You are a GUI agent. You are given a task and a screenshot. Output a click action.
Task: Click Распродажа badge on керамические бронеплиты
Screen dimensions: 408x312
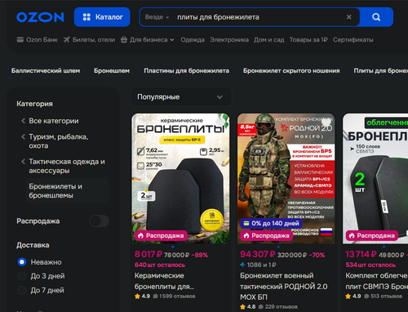click(161, 235)
